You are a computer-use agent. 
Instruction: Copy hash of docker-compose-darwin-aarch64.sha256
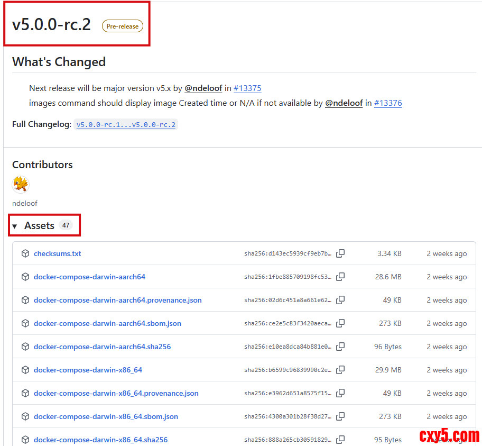pyautogui.click(x=340, y=347)
